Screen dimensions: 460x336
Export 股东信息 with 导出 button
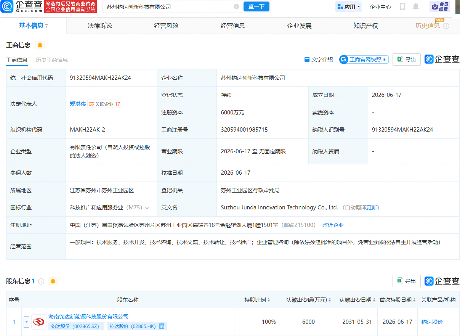click(407, 281)
